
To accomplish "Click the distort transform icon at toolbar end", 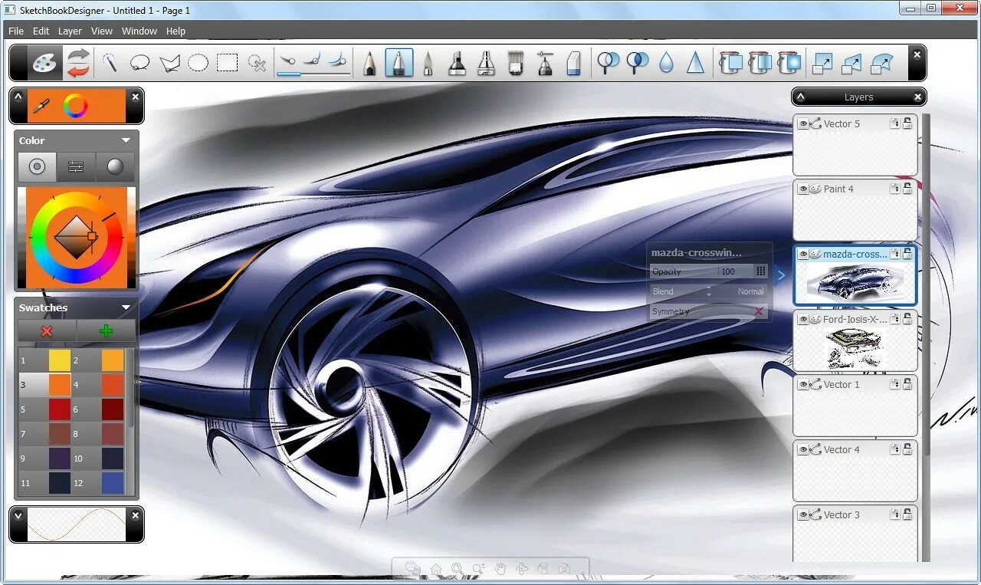I will tap(882, 63).
